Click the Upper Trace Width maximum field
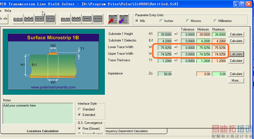254x139 pixels. click(219, 54)
